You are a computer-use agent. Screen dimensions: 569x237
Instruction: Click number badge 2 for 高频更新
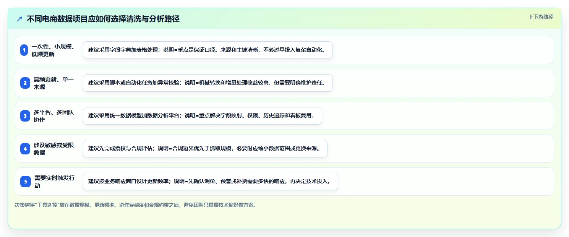tap(25, 83)
